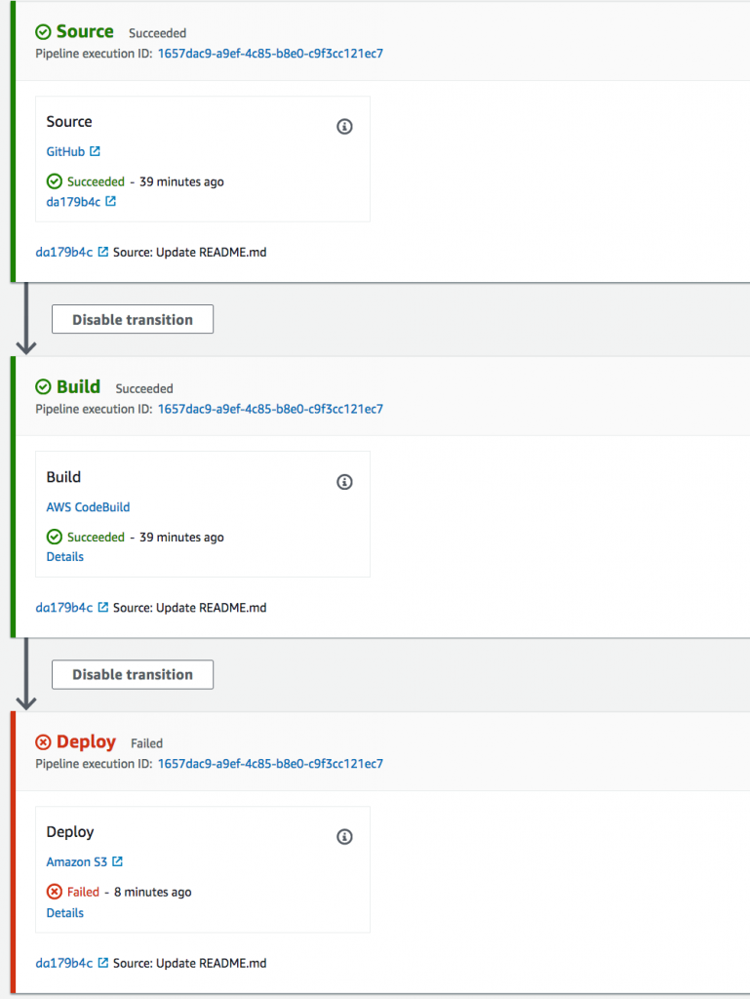Open the AWS CodeBuild provider link
This screenshot has width=750, height=999.
point(88,506)
